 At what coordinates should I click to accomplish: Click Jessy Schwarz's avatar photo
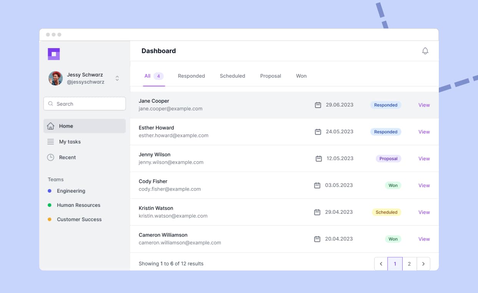point(56,78)
